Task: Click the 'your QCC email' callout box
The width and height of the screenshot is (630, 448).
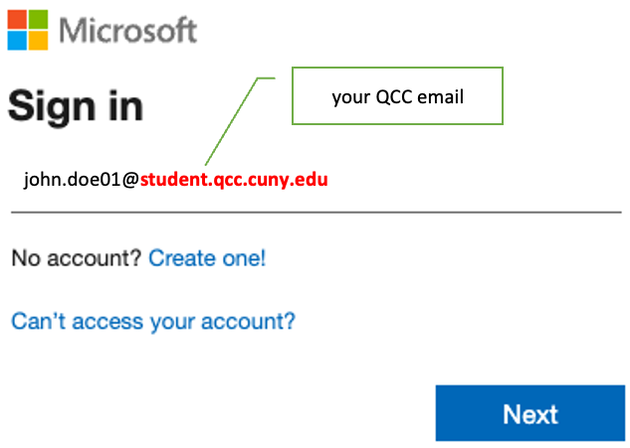Action: 397,95
